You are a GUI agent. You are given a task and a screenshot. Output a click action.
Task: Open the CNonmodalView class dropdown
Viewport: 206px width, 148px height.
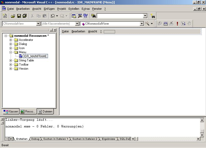(38, 24)
